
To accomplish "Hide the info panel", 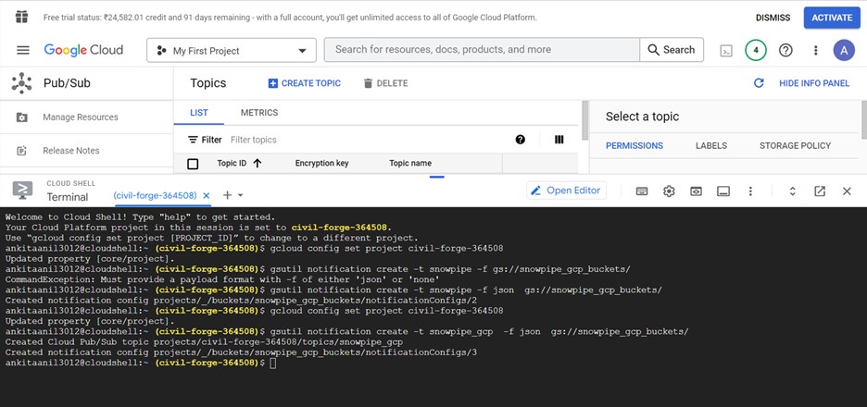I will click(x=814, y=83).
